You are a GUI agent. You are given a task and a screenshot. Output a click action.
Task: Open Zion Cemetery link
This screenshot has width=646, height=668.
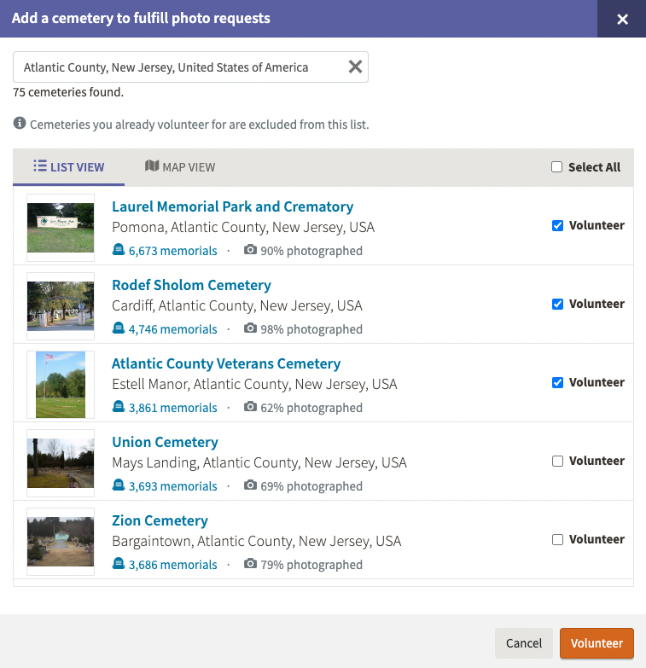(160, 520)
